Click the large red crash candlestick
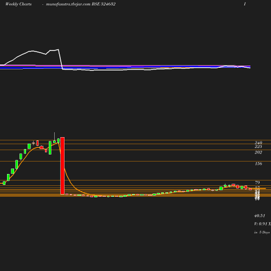Image resolution: width=271 pixels, height=271 pixels. coord(62,166)
